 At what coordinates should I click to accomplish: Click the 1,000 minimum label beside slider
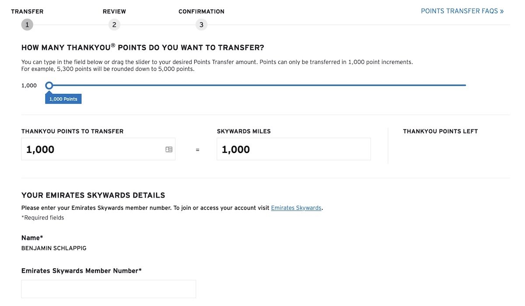coord(29,86)
